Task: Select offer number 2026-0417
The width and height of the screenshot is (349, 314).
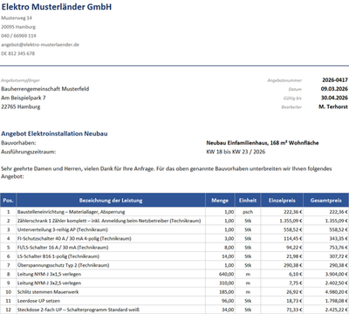Action: pos(335,80)
